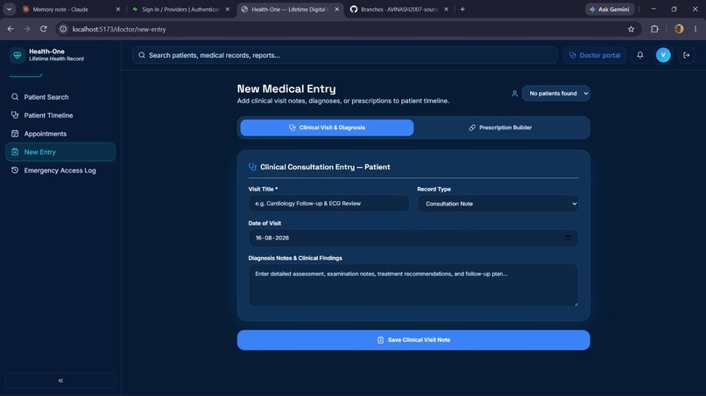
Task: Click 'Diagnosis Notes & Clinical Findings' label
Action: [x=295, y=258]
